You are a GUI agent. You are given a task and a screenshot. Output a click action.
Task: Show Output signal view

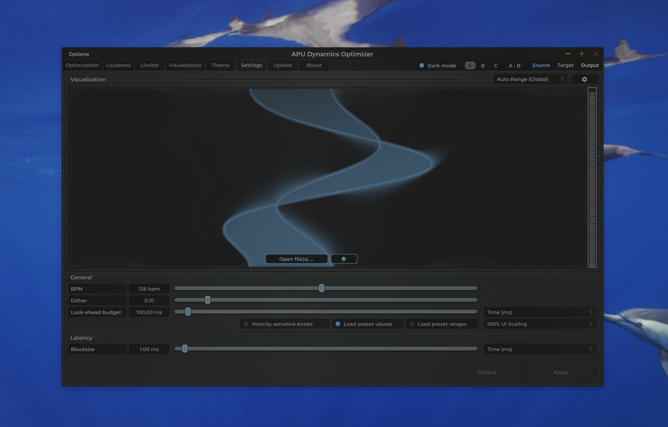pos(590,65)
